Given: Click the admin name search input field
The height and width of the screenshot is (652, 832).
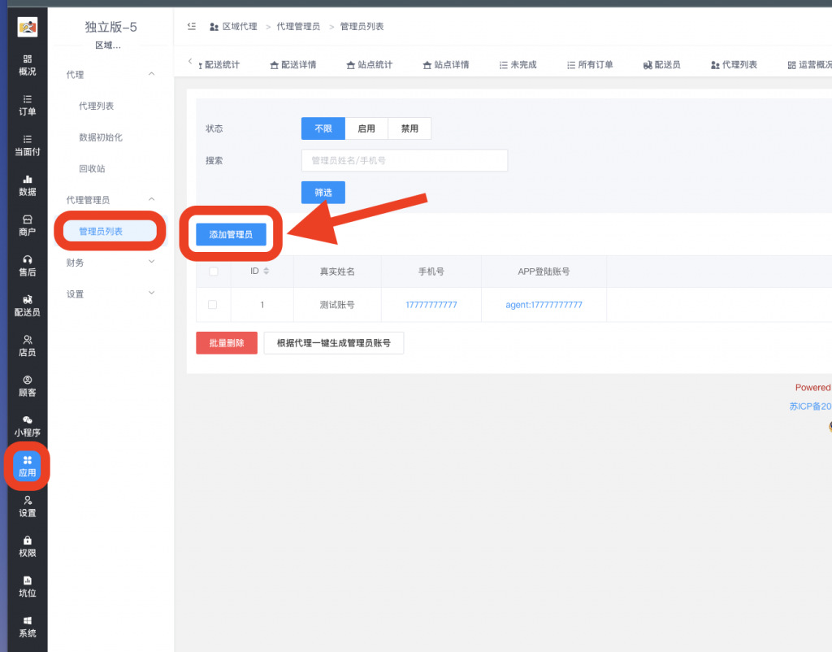Looking at the screenshot, I should pos(404,160).
